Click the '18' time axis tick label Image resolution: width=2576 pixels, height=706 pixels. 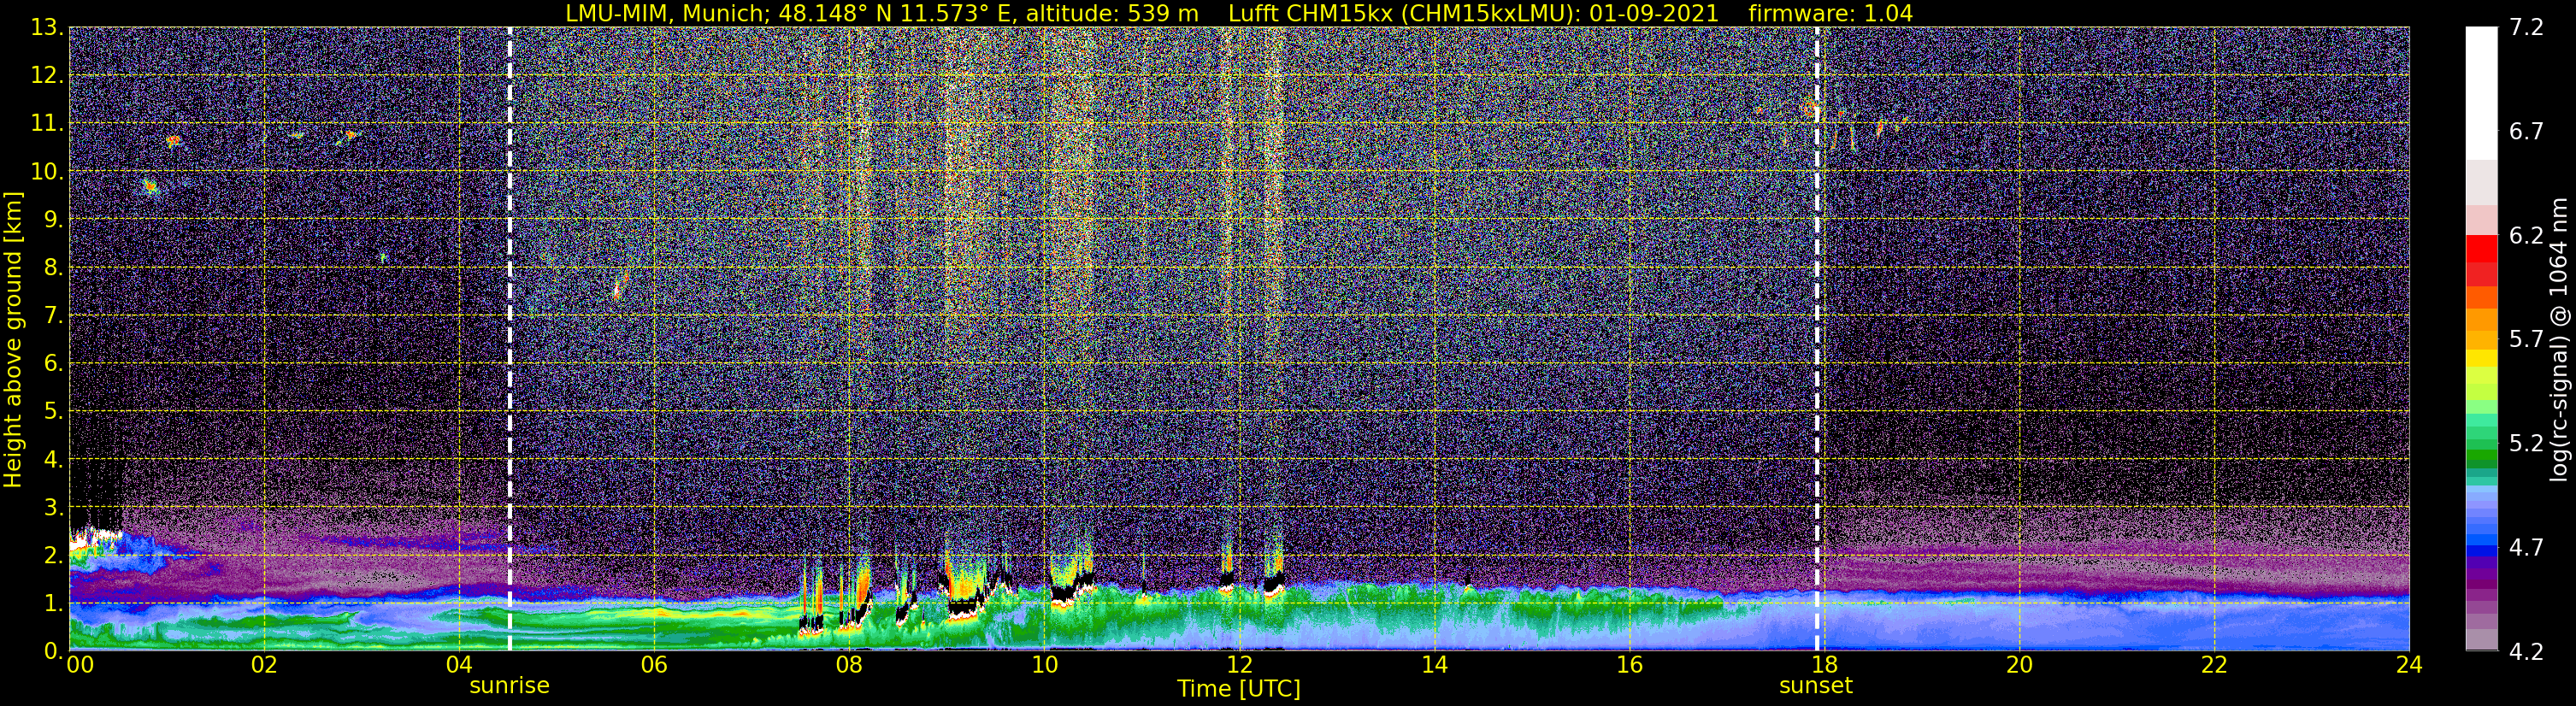[1824, 665]
